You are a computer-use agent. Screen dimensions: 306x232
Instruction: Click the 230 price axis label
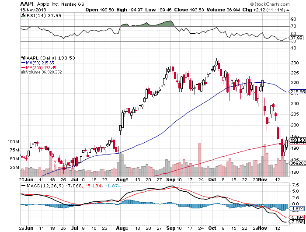coord(295,63)
